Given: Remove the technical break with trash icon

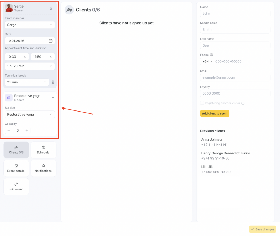Looking at the screenshot, I should (x=53, y=82).
